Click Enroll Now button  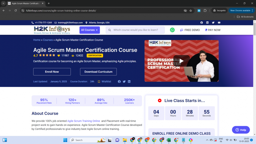[52, 72]
